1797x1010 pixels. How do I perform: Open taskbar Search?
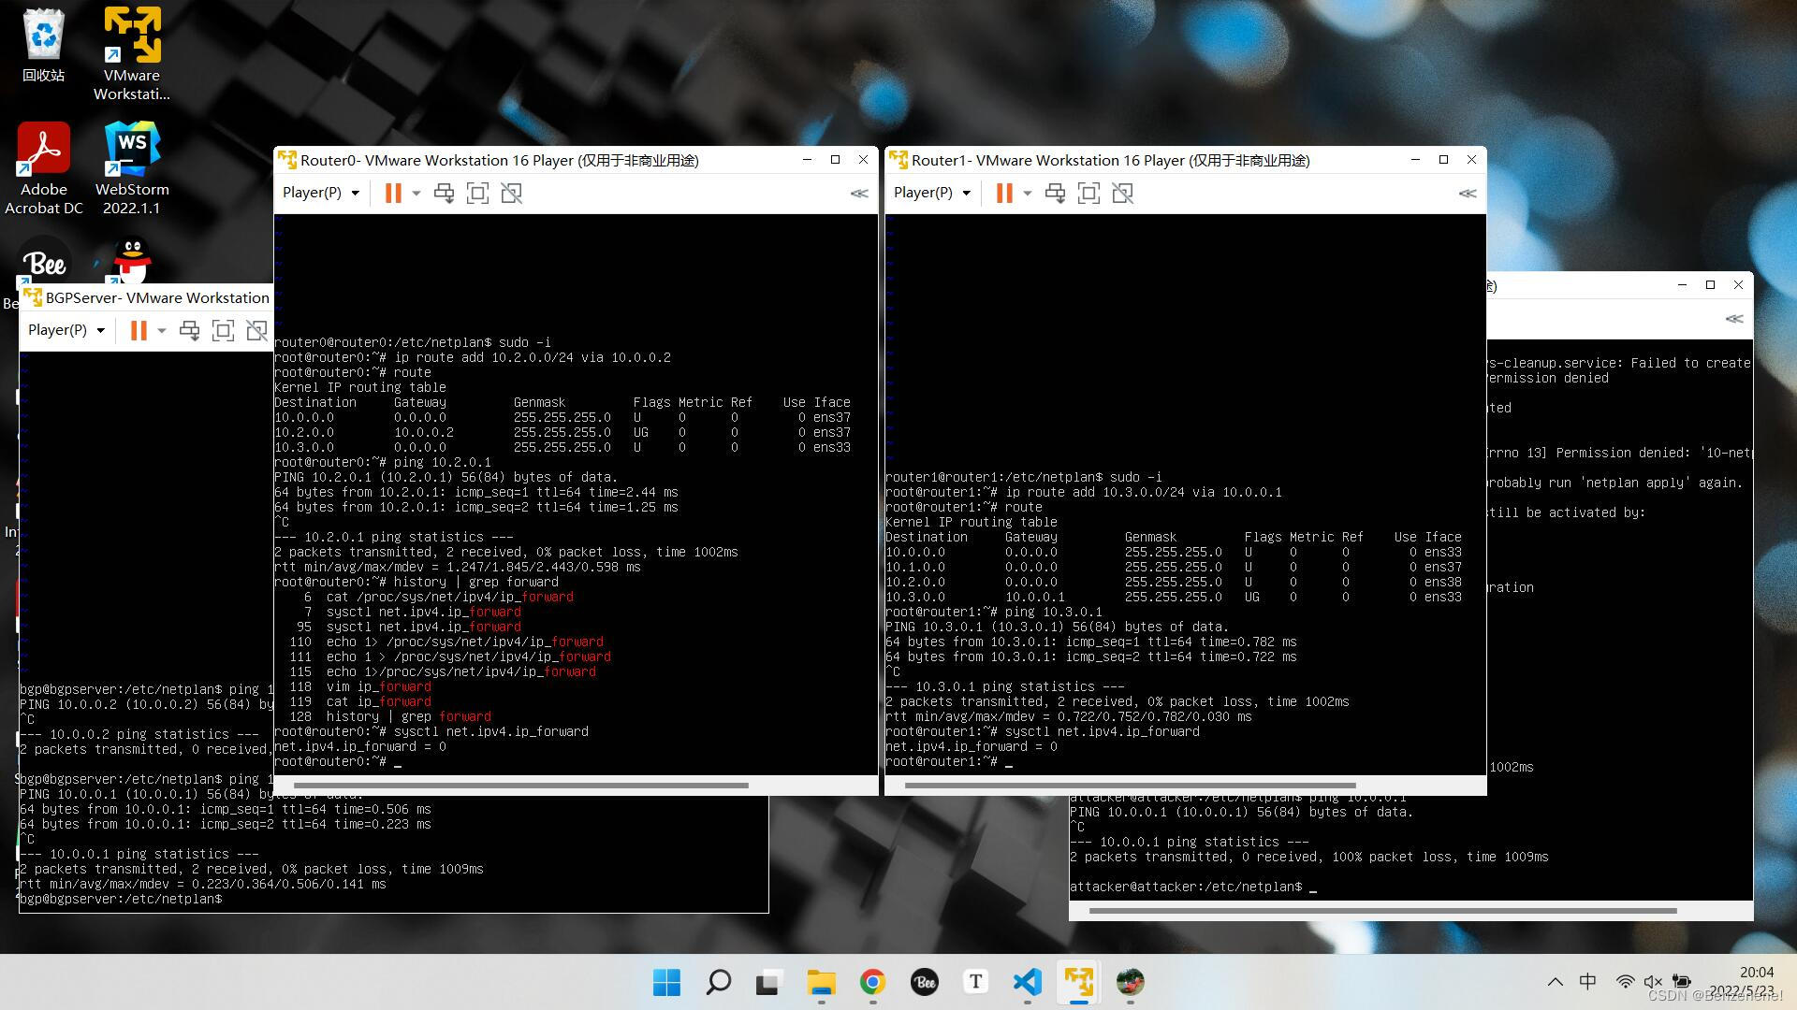coord(718,982)
